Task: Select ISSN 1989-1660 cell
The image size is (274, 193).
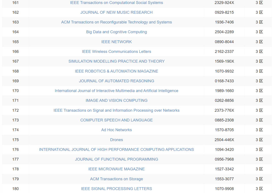Action: (224, 91)
